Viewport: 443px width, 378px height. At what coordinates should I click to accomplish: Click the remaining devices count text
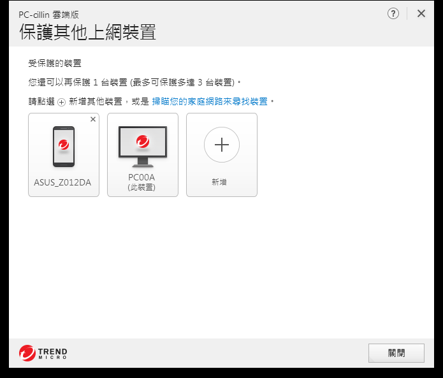(x=134, y=82)
